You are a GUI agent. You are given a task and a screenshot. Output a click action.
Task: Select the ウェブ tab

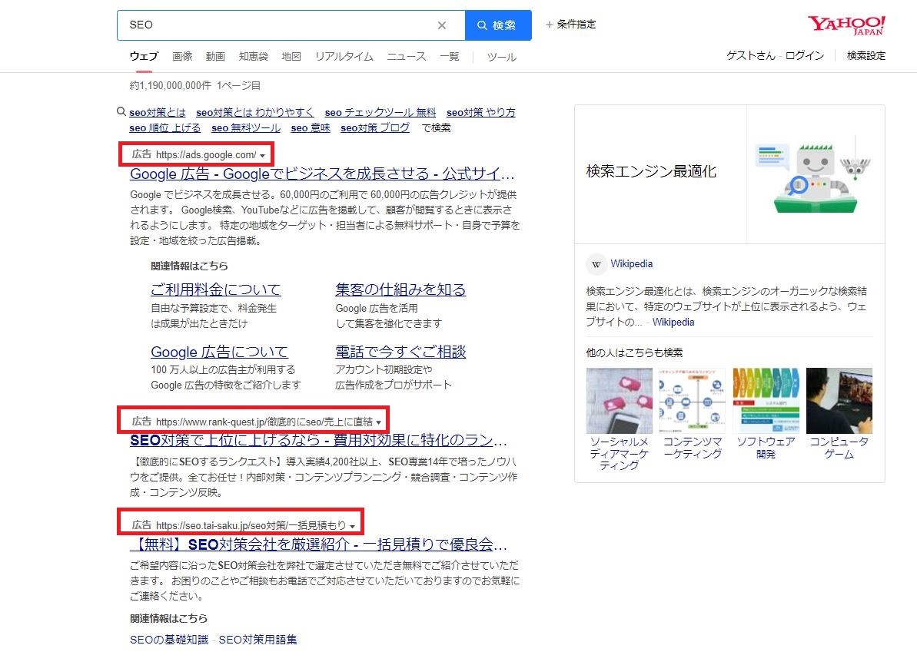point(144,57)
